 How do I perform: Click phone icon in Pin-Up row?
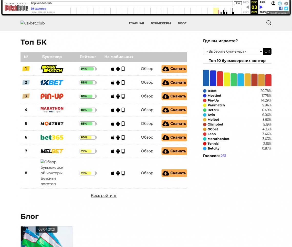coord(123,96)
